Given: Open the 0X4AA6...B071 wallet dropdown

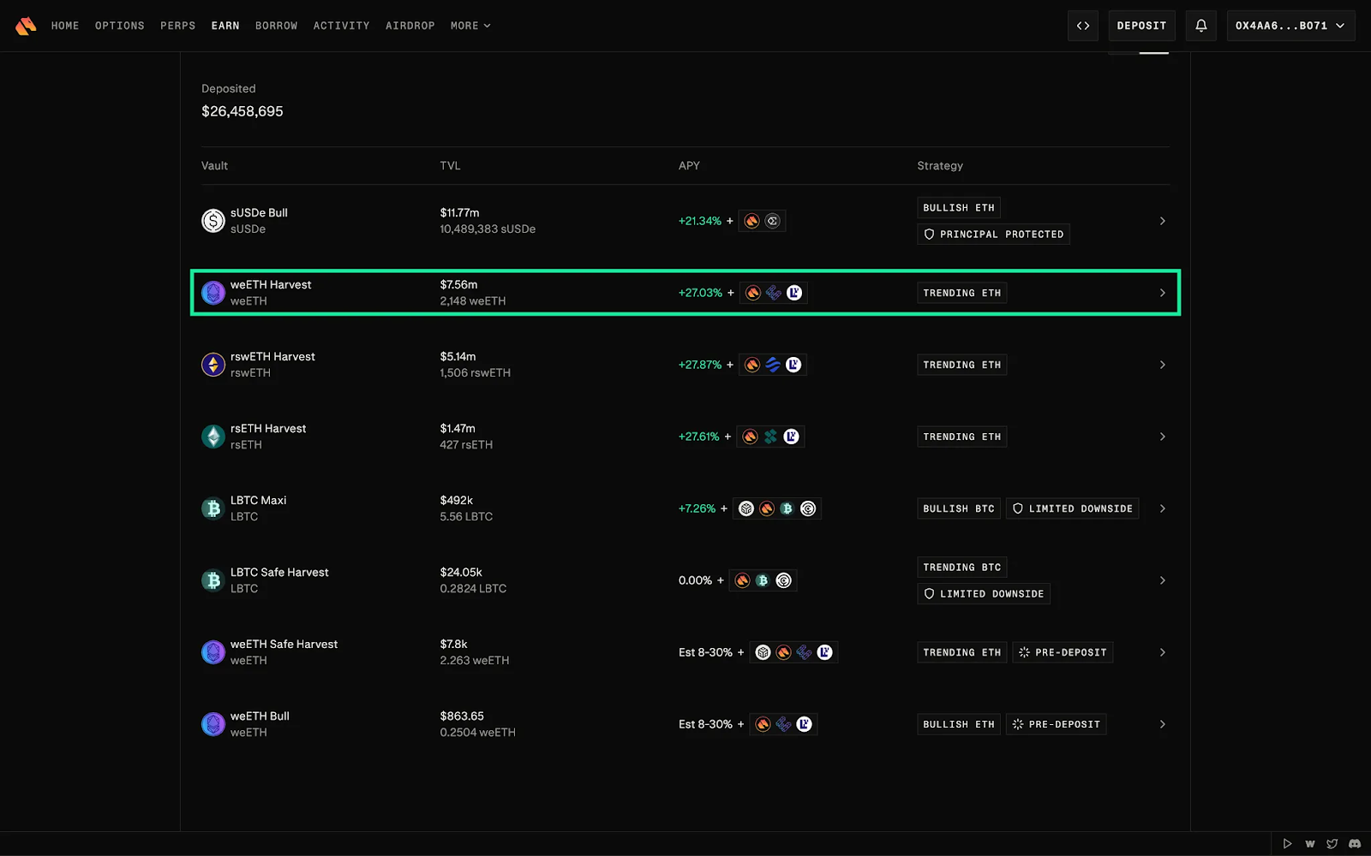Looking at the screenshot, I should 1290,26.
